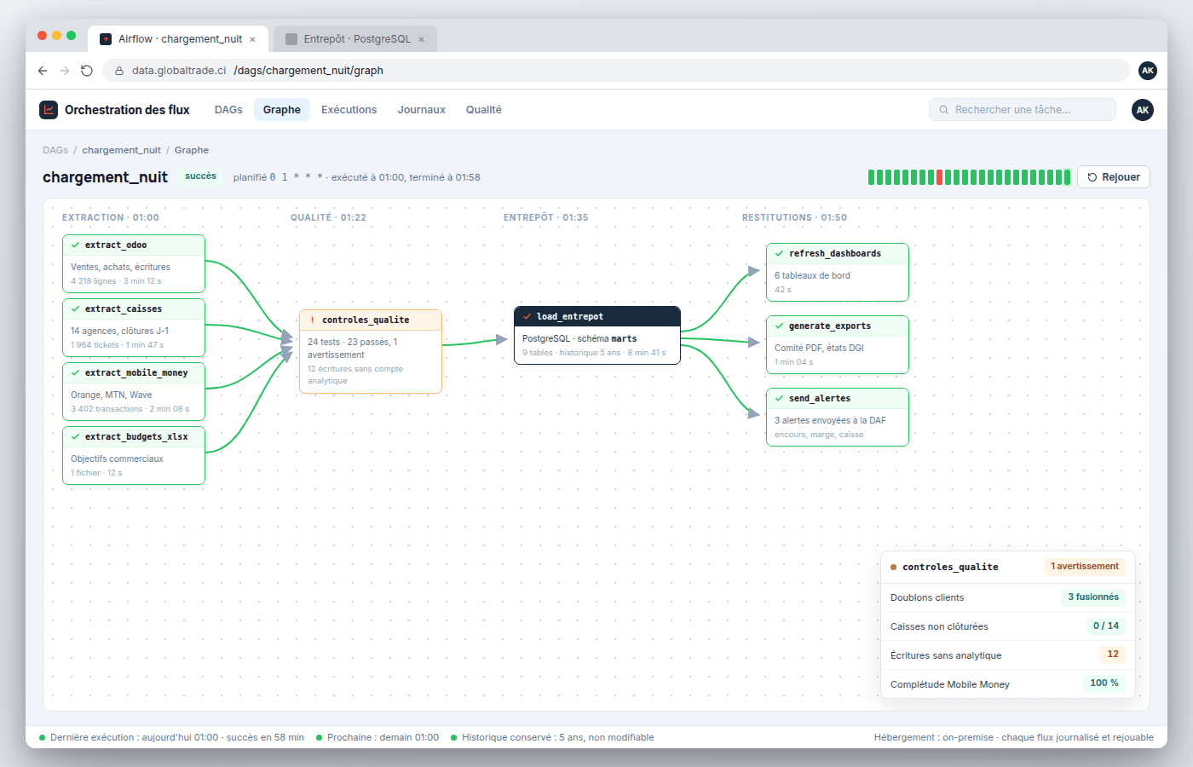Click the extract_budgets_xlsx success checkmark

(x=75, y=437)
